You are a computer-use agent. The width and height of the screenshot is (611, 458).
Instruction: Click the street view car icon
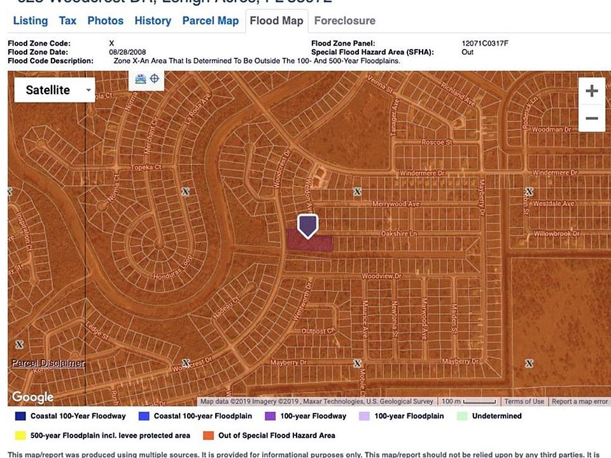140,79
